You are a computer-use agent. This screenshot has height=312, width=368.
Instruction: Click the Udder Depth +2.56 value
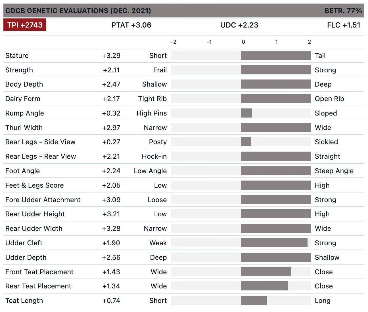[x=111, y=257]
